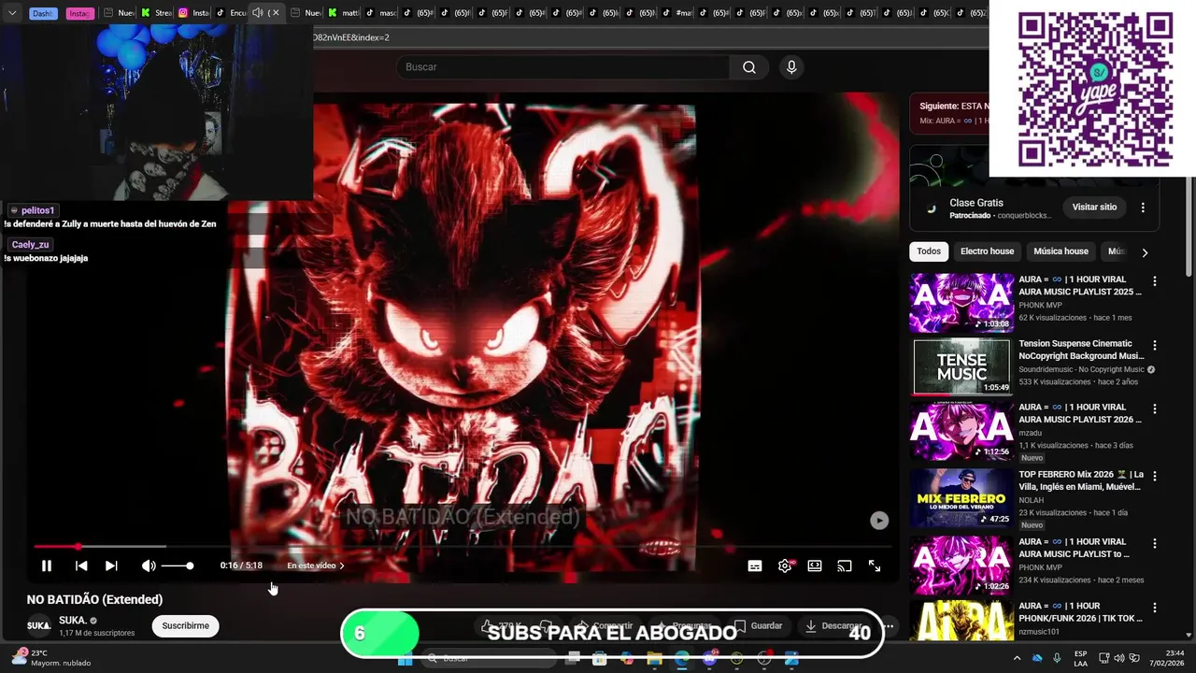The image size is (1196, 673).
Task: Show more filter chips with right arrow
Action: [1145, 252]
